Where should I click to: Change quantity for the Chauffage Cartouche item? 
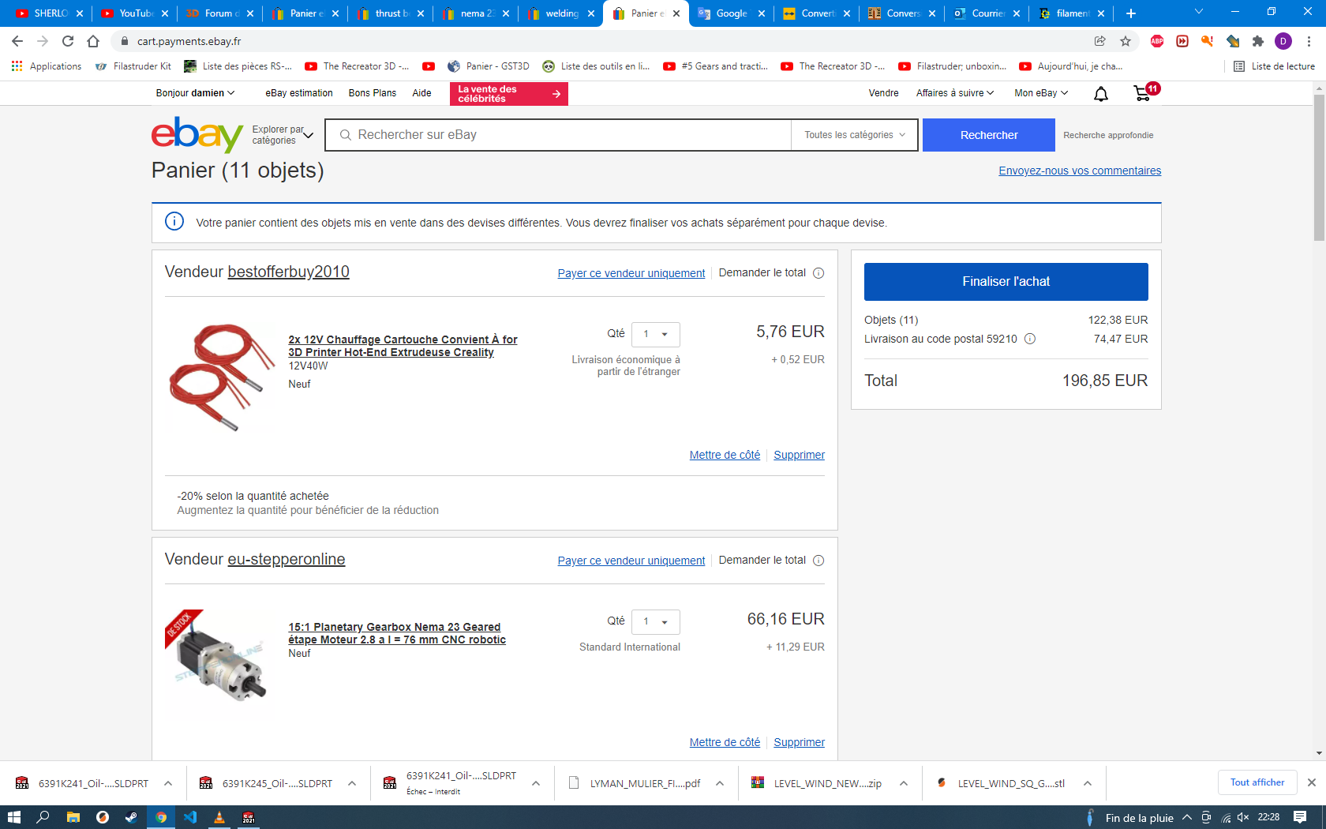(x=655, y=334)
